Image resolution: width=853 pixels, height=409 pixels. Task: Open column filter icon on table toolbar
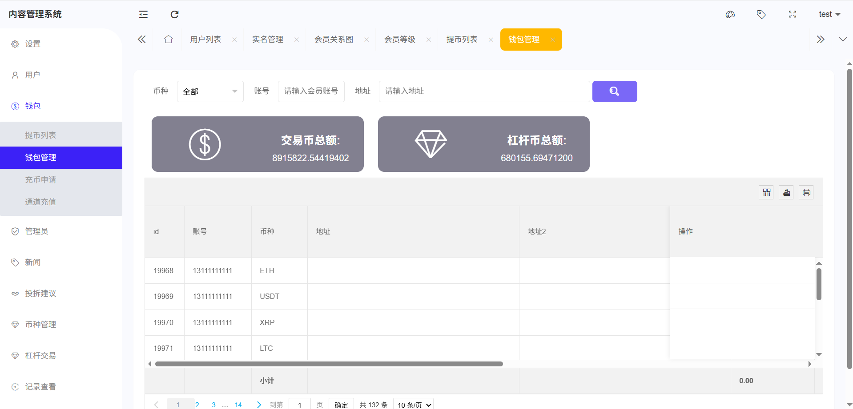(x=766, y=192)
